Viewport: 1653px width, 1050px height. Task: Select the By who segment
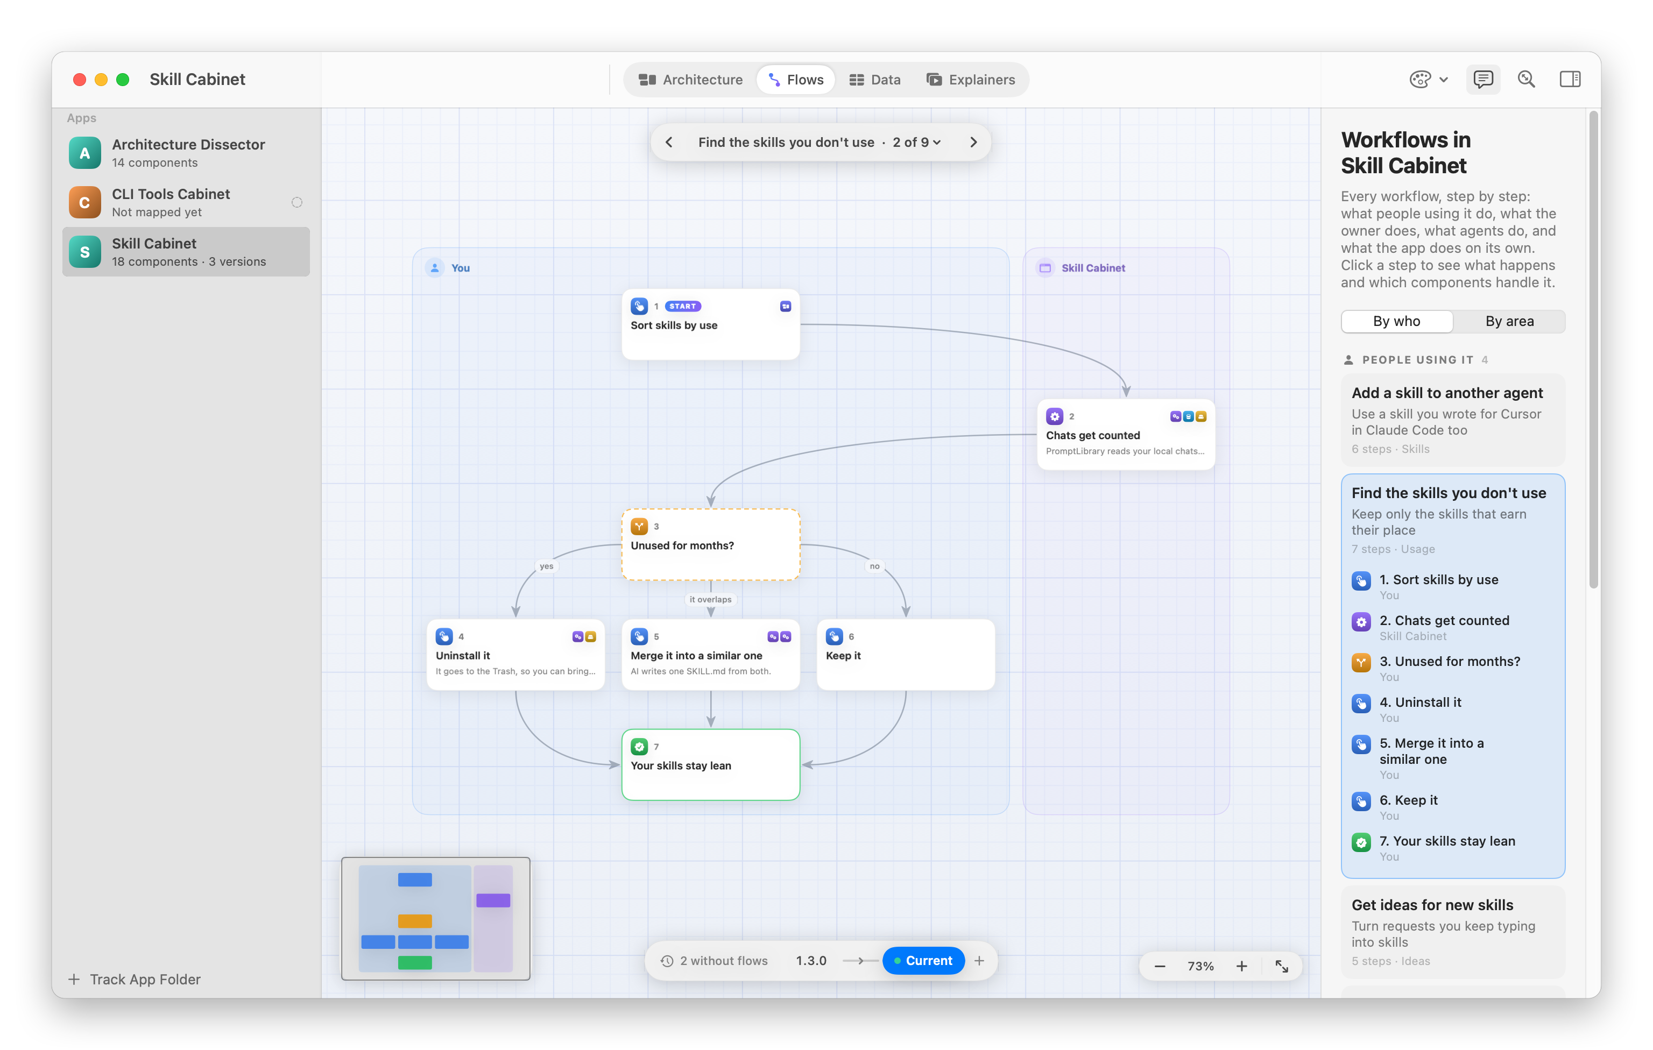[1397, 321]
